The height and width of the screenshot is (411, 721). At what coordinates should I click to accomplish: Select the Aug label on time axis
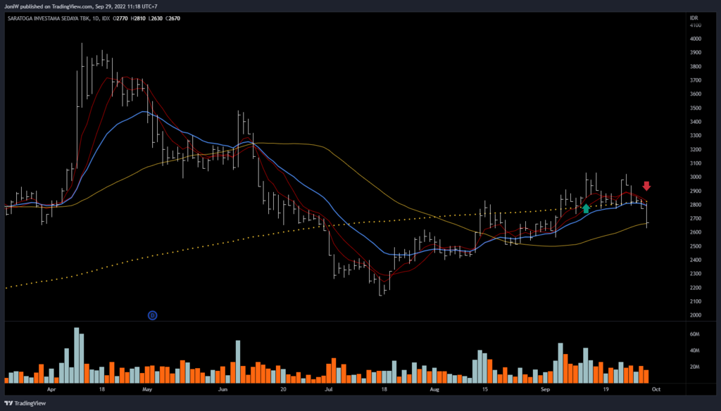(434, 388)
